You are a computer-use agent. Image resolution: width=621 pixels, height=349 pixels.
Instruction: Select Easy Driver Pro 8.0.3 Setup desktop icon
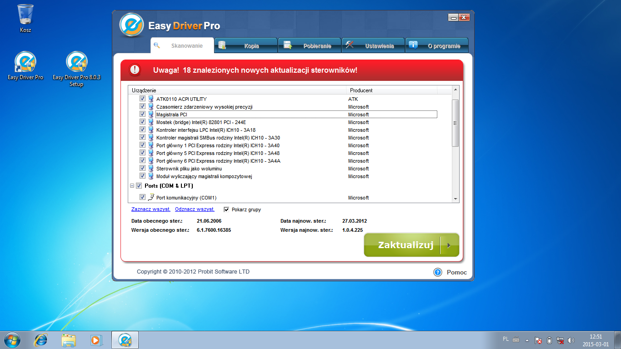pyautogui.click(x=76, y=69)
